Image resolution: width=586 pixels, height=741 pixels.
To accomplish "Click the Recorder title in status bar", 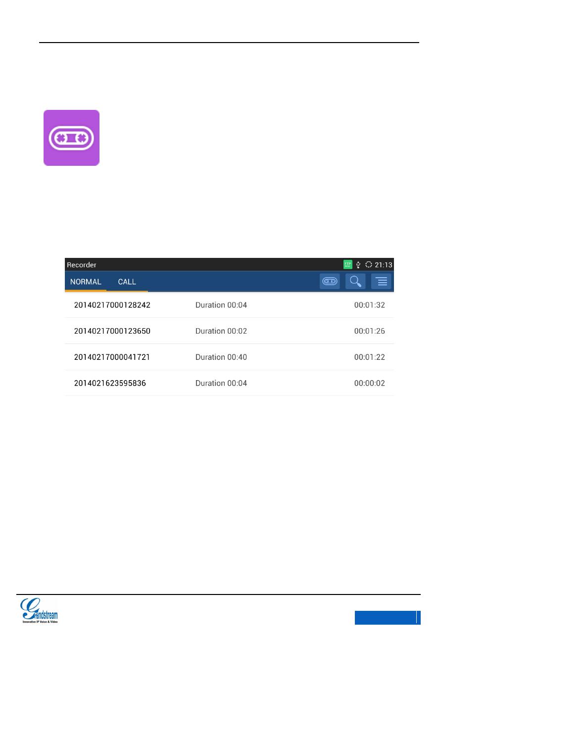I will tap(82, 265).
